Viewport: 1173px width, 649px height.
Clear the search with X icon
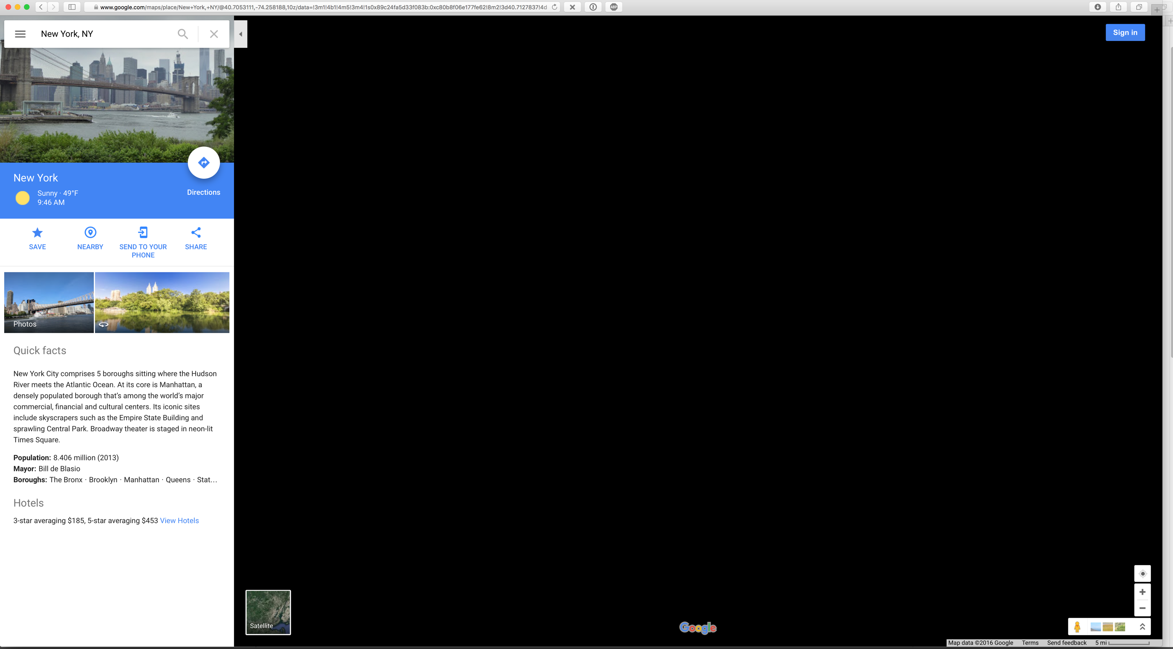point(213,34)
